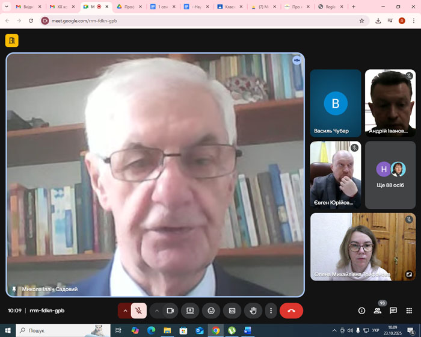Raise hand in the meeting
421x337 pixels.
[x=253, y=311]
